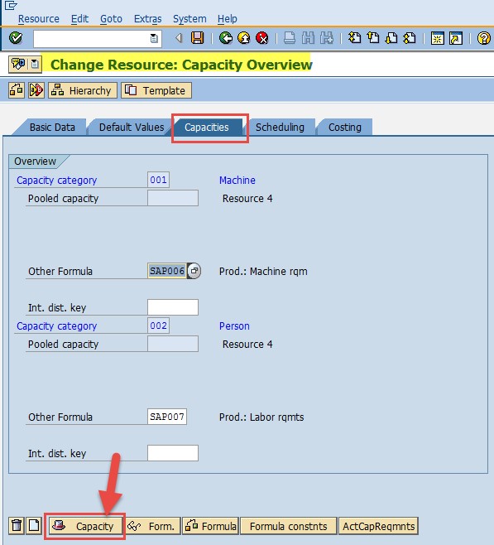Create new capacity entry with blank page icon
Viewport: 494px width, 545px height.
(x=34, y=525)
